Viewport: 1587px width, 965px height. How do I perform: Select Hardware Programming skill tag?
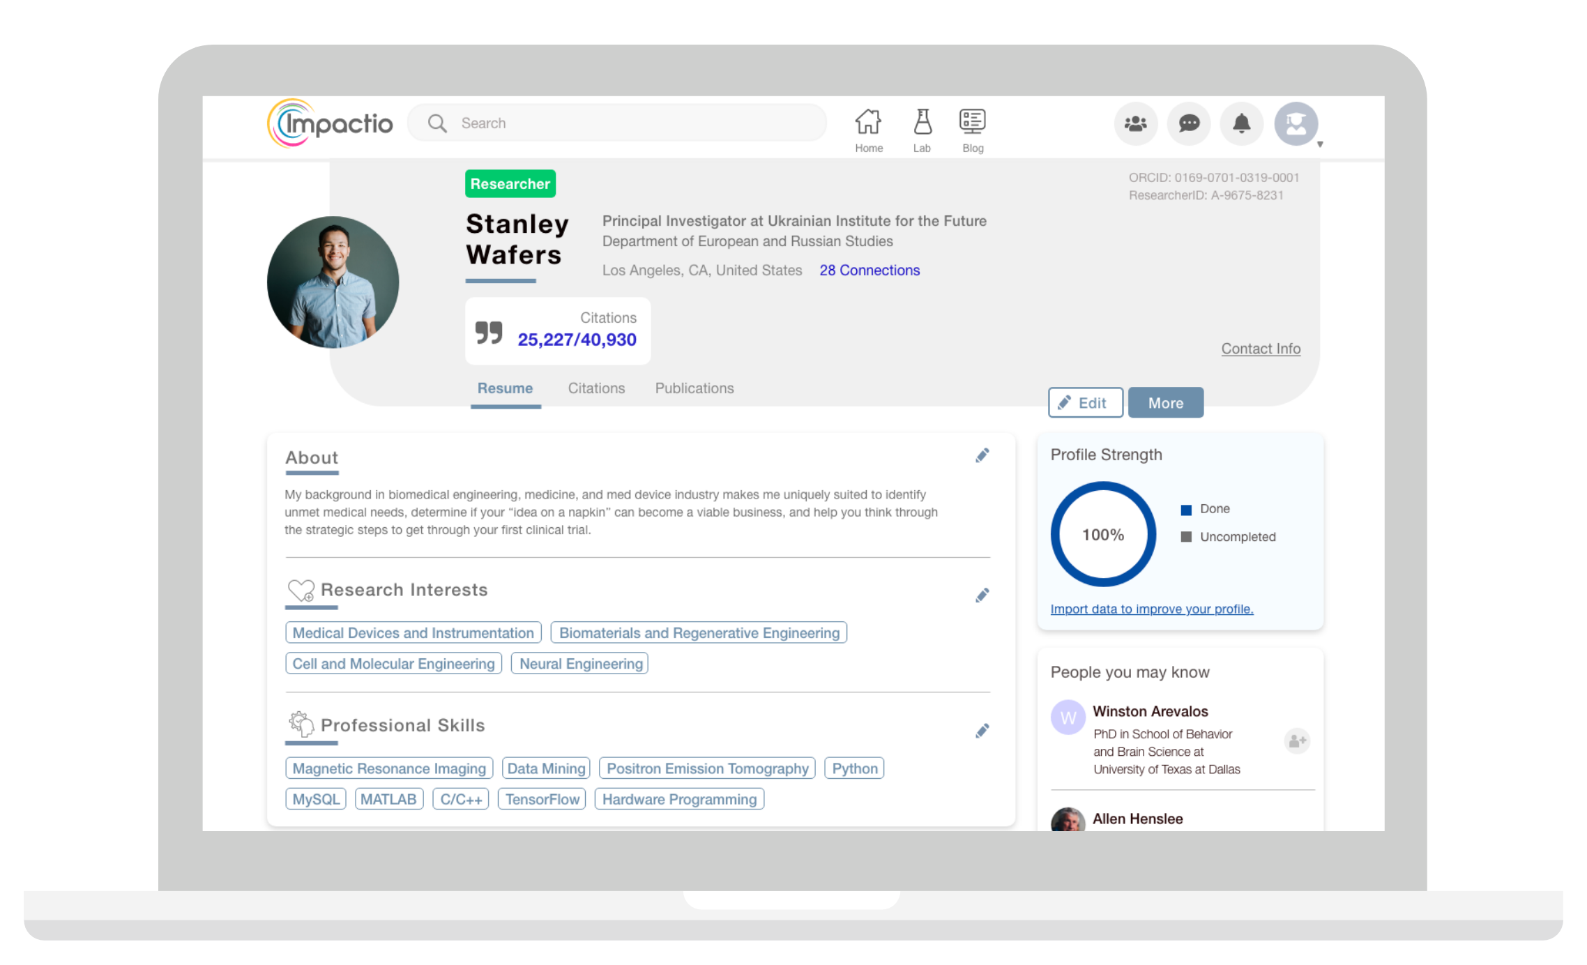(679, 799)
